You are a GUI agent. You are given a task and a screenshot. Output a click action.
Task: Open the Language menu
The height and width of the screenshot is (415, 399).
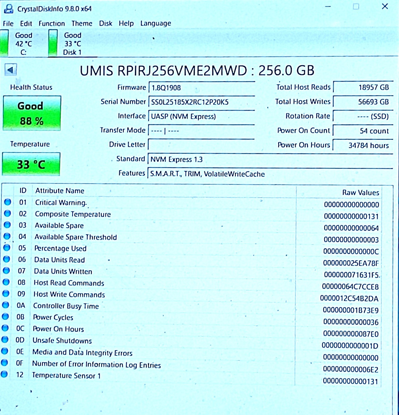click(156, 24)
